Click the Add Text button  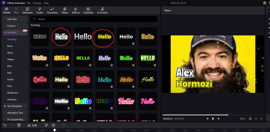(x=15, y=19)
